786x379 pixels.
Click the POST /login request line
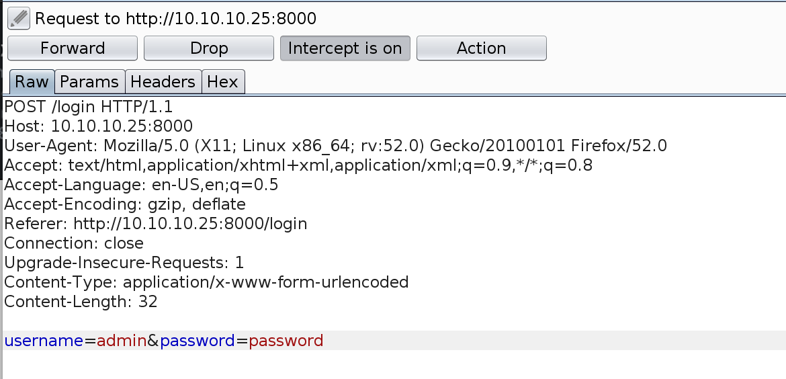click(89, 106)
